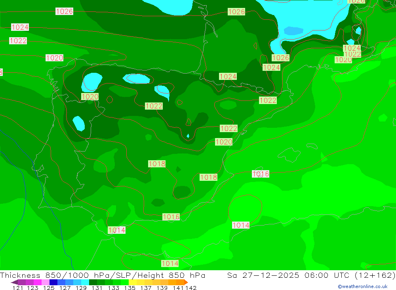This screenshot has width=396, height=290.
Task: Click the 1022 label just above 1020 center
Action: (229, 129)
